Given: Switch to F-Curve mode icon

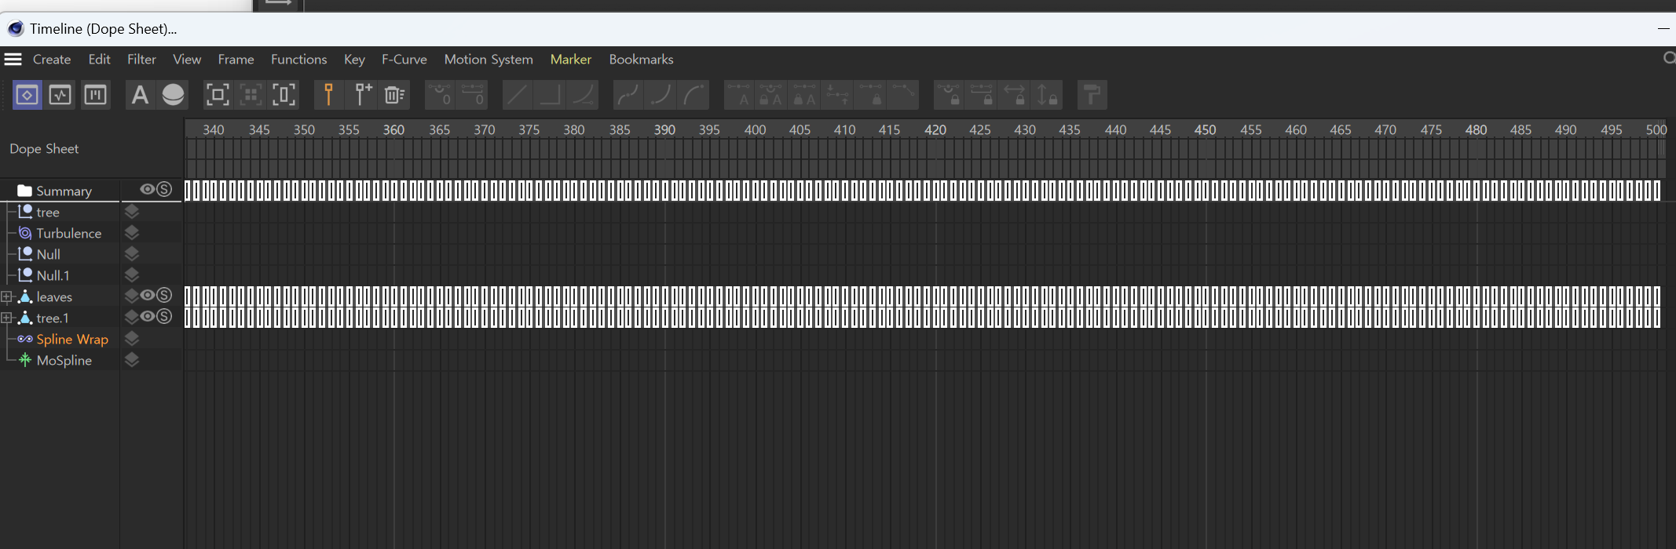Looking at the screenshot, I should pos(60,95).
